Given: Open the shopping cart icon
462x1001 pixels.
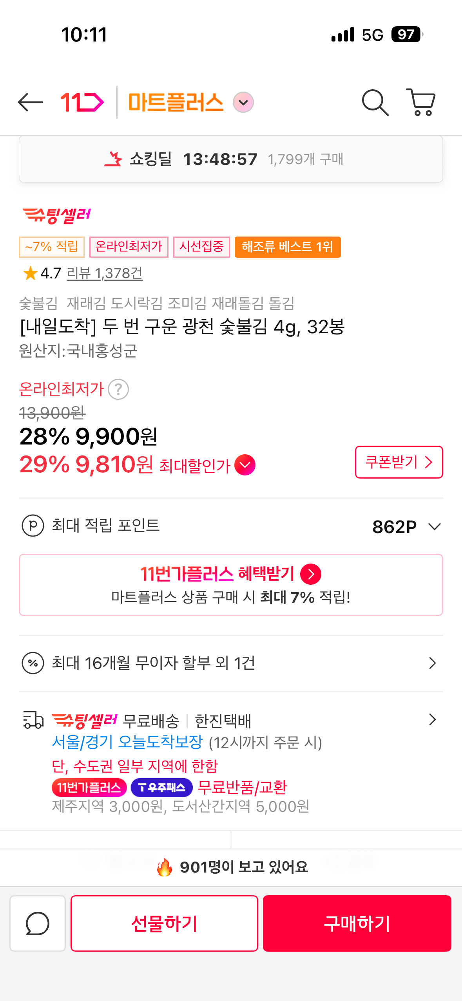Looking at the screenshot, I should (x=421, y=102).
